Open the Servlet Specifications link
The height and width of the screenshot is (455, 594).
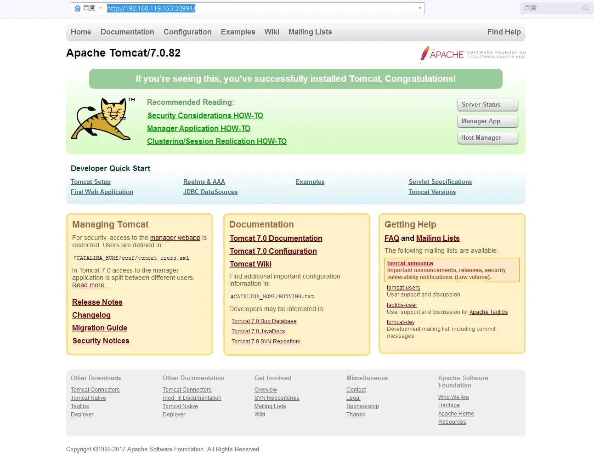(x=440, y=182)
